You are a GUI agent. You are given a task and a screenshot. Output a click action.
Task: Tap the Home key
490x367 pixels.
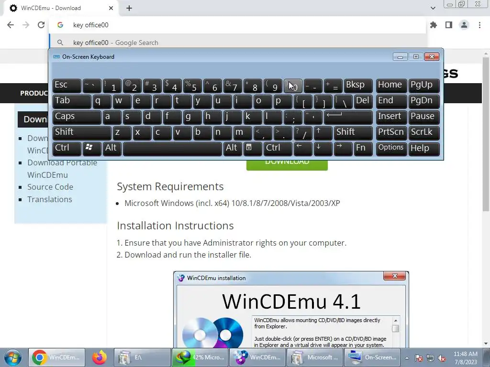click(391, 85)
